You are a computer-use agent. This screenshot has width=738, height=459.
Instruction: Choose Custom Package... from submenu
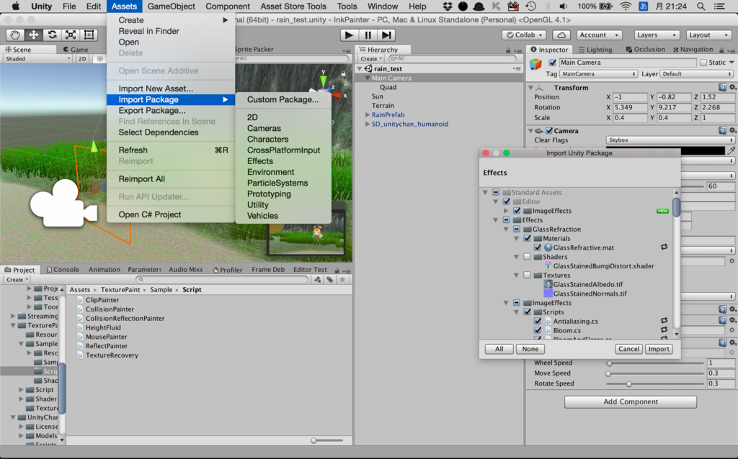tap(283, 99)
